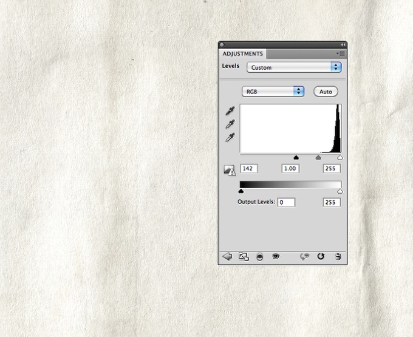Viewport: 413px width, 337px height.
Task: Toggle clip to layer button
Action: tap(260, 257)
